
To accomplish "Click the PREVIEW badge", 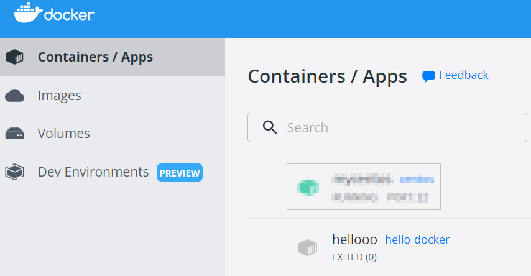I will tap(180, 172).
